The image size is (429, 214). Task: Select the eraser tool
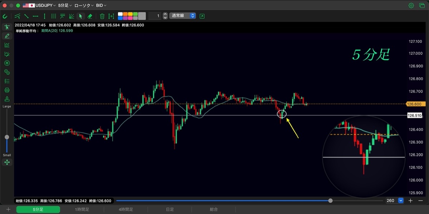coord(90,16)
